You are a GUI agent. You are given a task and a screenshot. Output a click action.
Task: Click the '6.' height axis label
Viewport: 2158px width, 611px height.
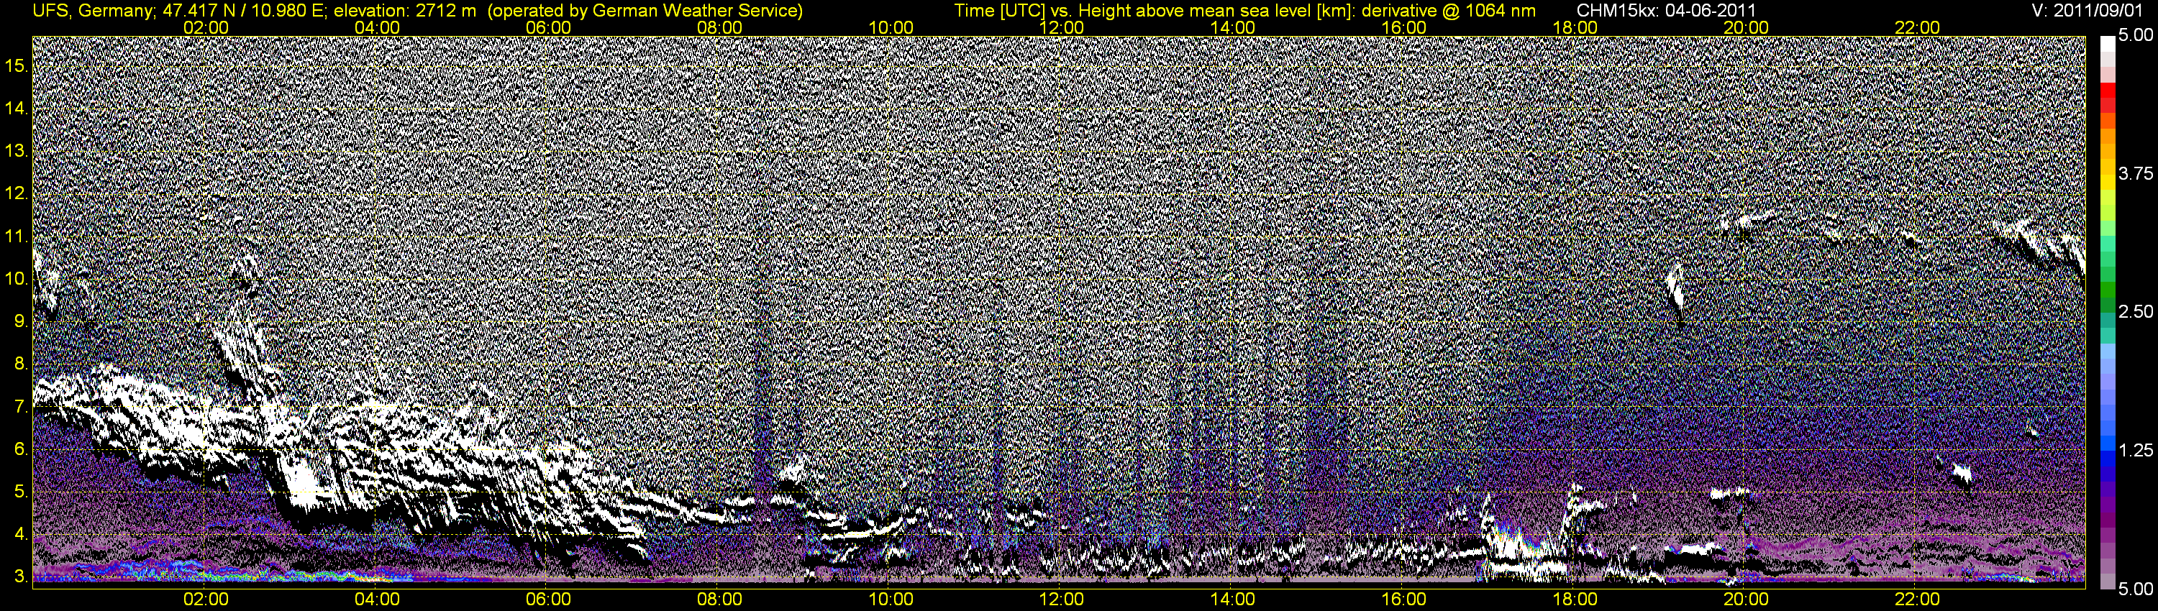click(22, 449)
